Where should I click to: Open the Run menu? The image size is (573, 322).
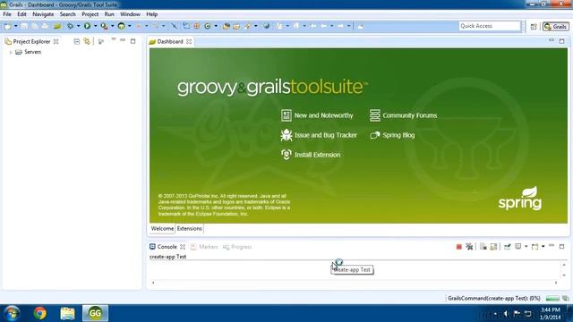(109, 14)
